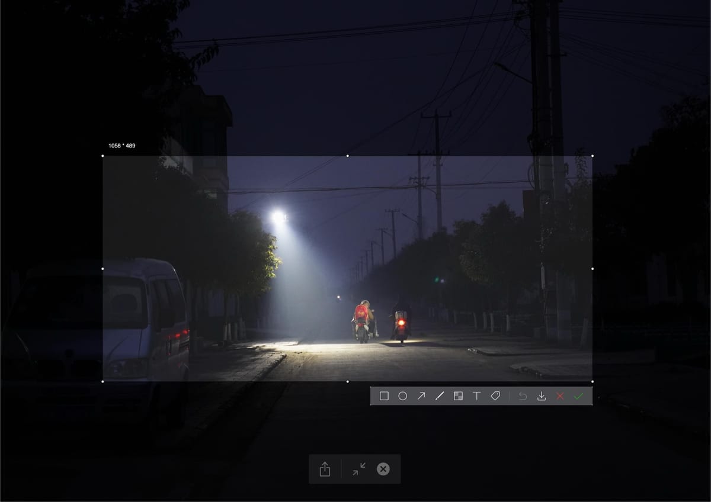Image resolution: width=711 pixels, height=502 pixels.
Task: Undo the last annotation
Action: [x=523, y=396]
